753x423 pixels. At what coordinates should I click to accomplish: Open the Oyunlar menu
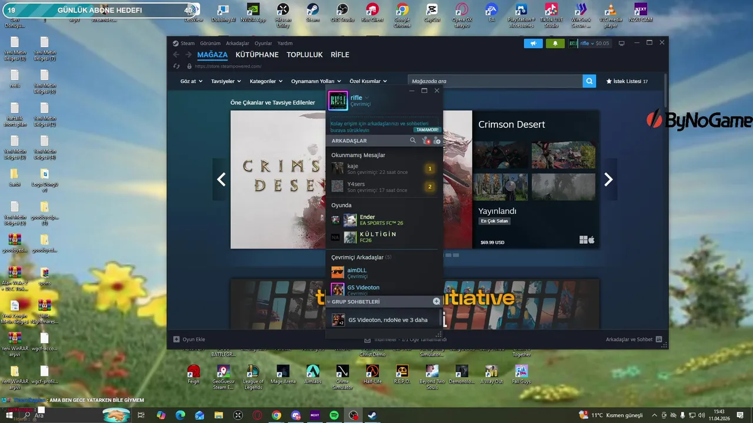click(x=263, y=43)
